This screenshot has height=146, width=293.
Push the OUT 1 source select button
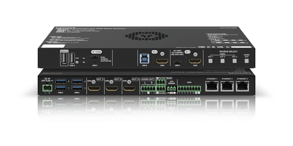click(x=210, y=61)
